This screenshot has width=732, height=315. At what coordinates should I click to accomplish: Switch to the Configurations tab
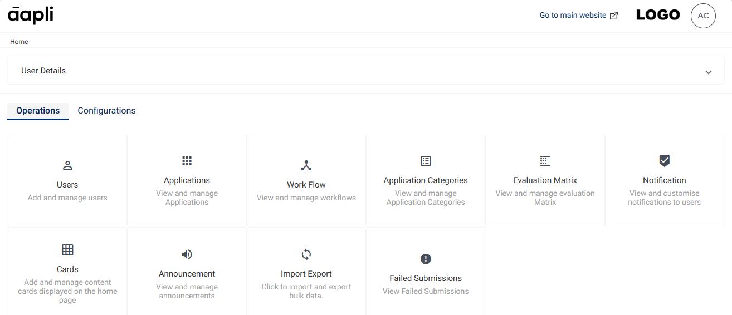point(106,111)
